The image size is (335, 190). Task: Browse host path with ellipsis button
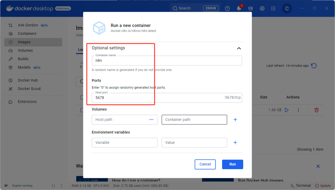[151, 120]
